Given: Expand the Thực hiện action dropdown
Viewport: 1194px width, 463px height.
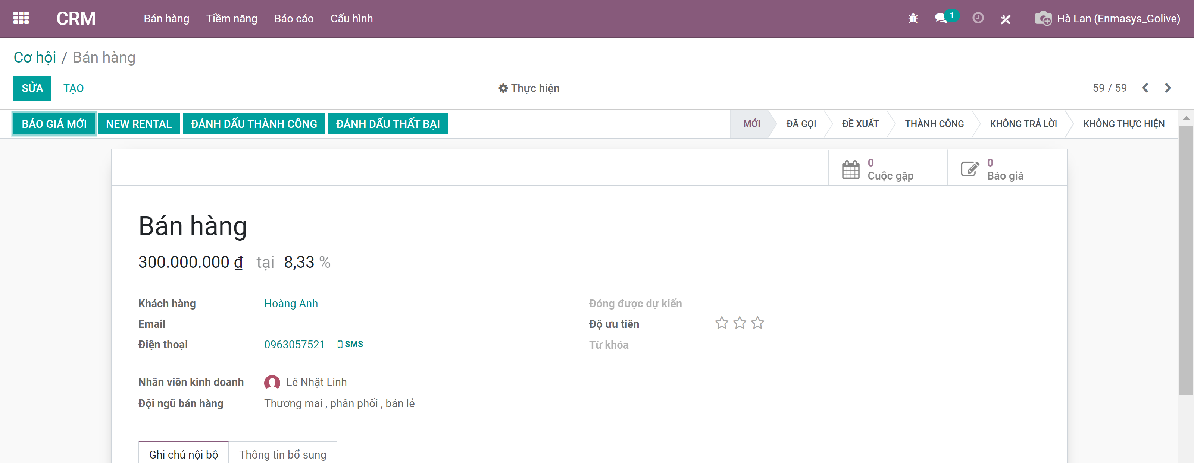Looking at the screenshot, I should click(x=529, y=88).
